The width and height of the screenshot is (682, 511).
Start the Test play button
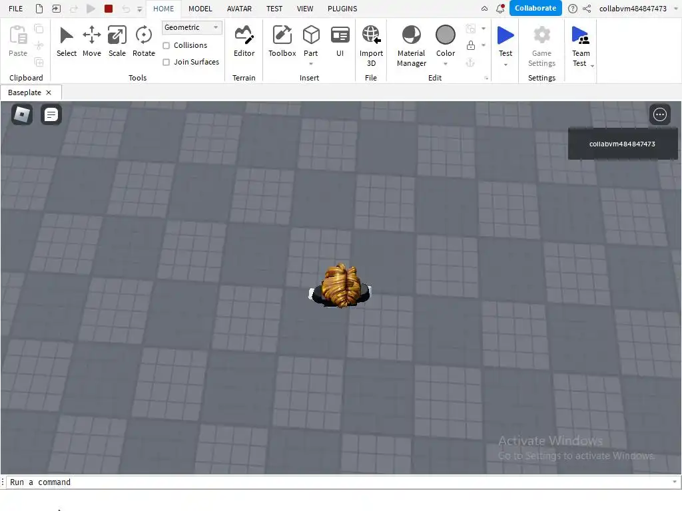tap(506, 41)
